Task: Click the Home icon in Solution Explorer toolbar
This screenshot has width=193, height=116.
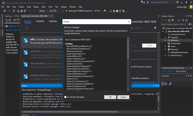Action: [x=169, y=20]
